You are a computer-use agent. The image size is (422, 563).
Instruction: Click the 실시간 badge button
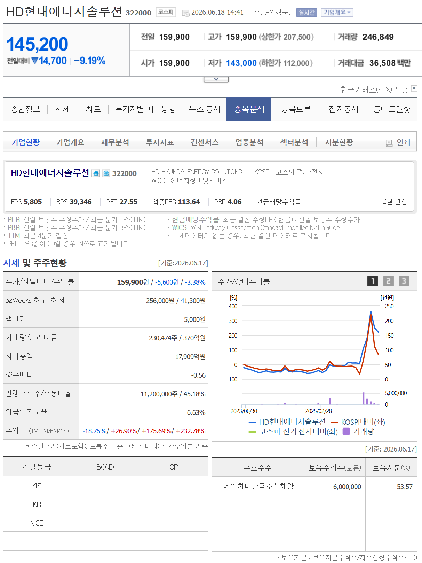click(306, 13)
